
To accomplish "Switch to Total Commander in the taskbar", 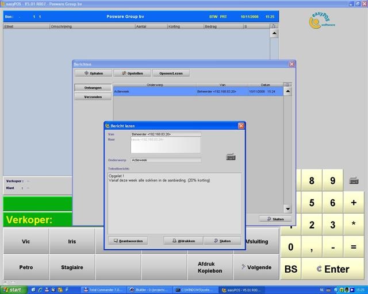I will (x=103, y=290).
